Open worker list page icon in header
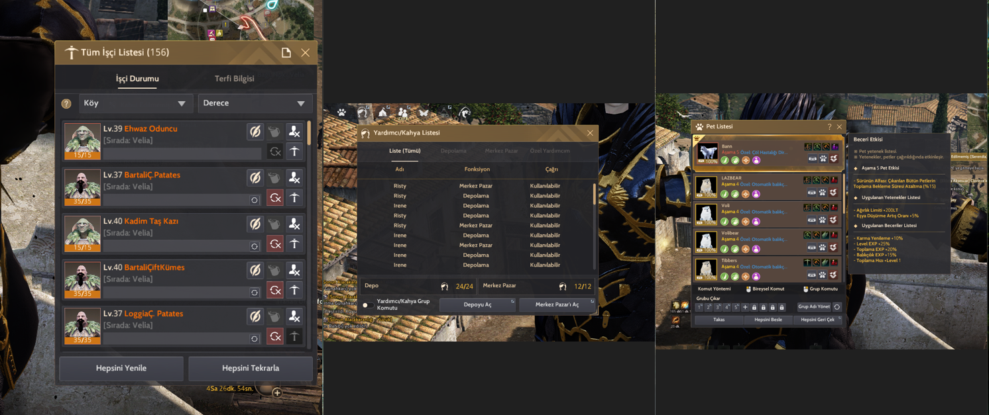 (x=286, y=52)
